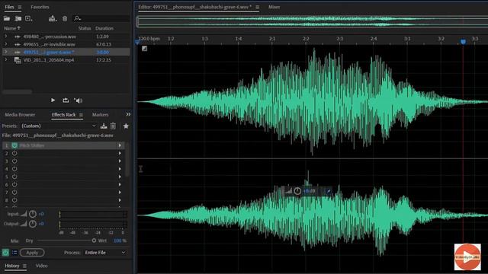Click the Delete Preset trash icon

coord(113,126)
